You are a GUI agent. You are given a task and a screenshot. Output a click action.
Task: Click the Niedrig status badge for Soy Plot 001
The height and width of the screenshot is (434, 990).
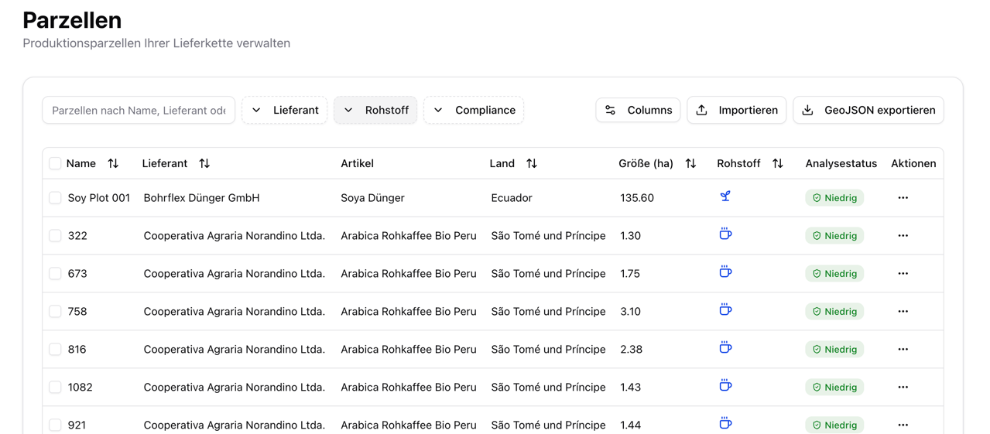pos(834,198)
